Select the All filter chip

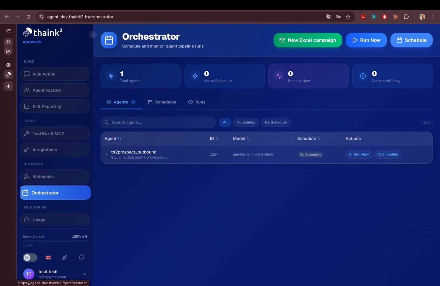click(225, 122)
